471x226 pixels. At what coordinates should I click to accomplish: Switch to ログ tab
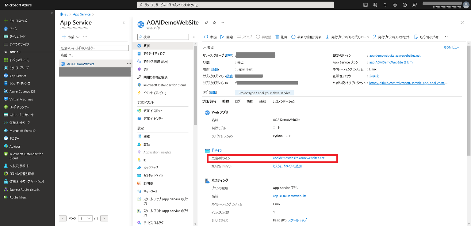pyautogui.click(x=238, y=101)
